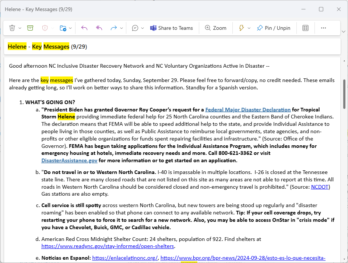Click Share to Teams
The image size is (348, 263).
(x=172, y=28)
